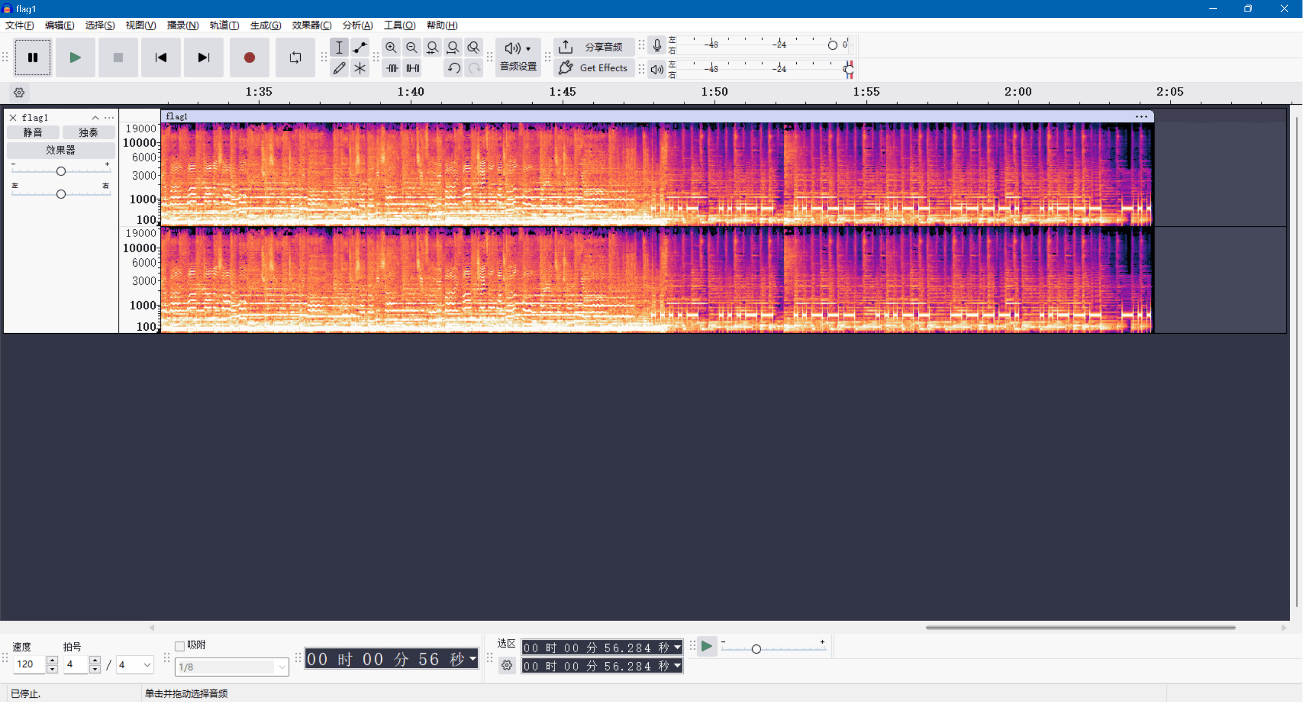The image size is (1303, 702).
Task: Select the Draw pencil tool
Action: coord(339,68)
